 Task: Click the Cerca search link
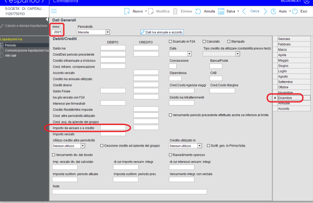point(255,11)
